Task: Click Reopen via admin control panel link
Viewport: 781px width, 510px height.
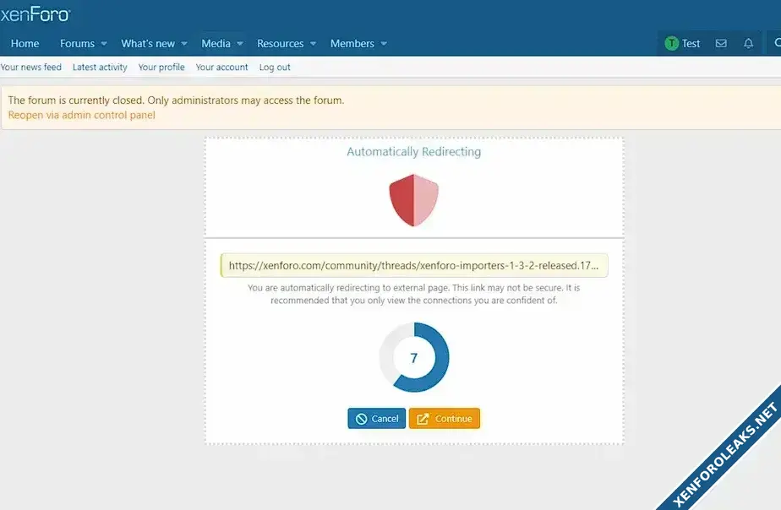Action: (82, 115)
